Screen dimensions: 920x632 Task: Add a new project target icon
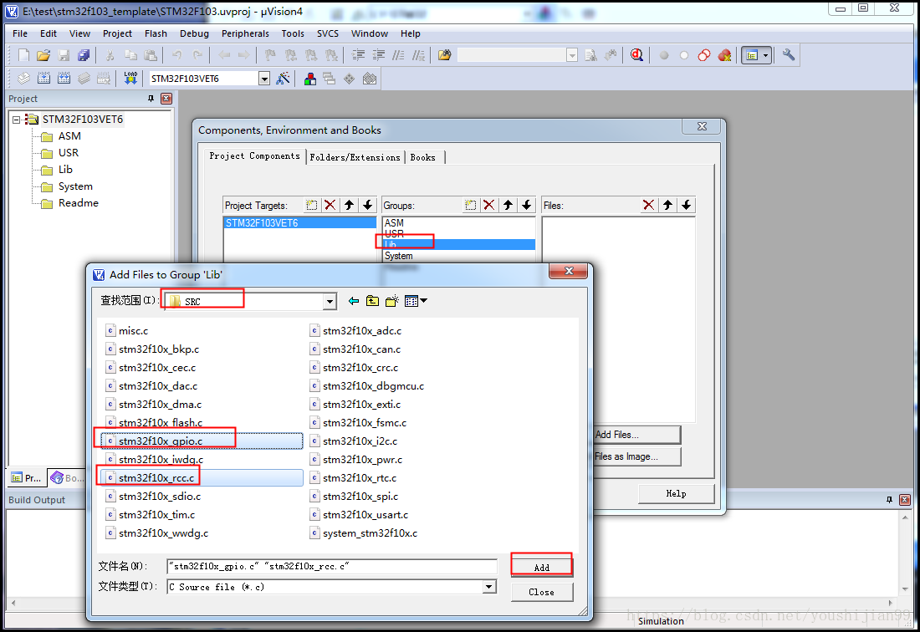tap(312, 205)
